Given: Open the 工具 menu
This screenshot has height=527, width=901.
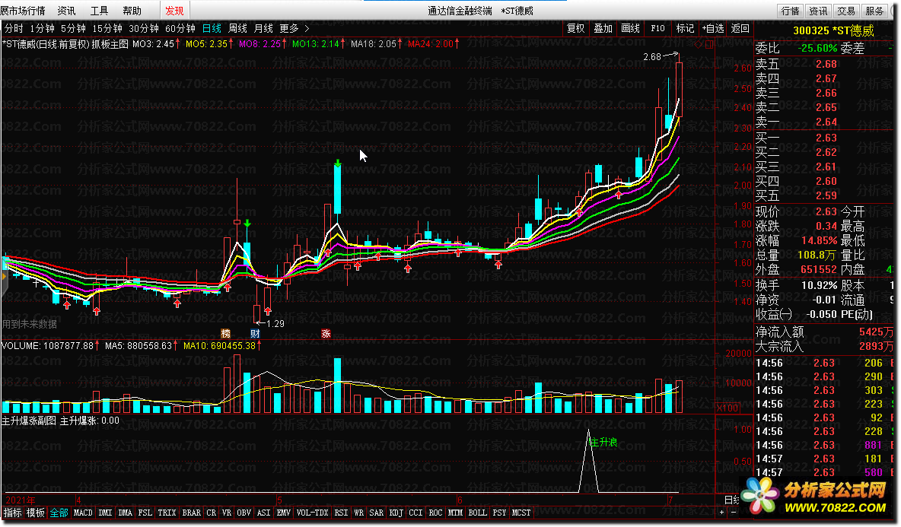Looking at the screenshot, I should click(x=99, y=11).
